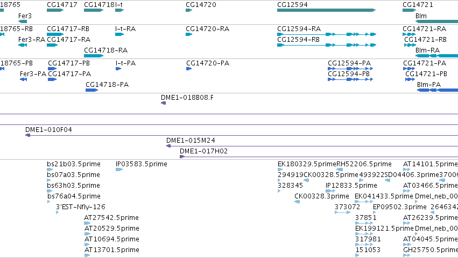The height and width of the screenshot is (258, 458).
Task: Select EST AT20529.5prime
Action: (x=111, y=229)
